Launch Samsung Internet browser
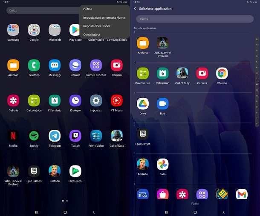Viewport: 260px width, 216px height. [x=75, y=65]
